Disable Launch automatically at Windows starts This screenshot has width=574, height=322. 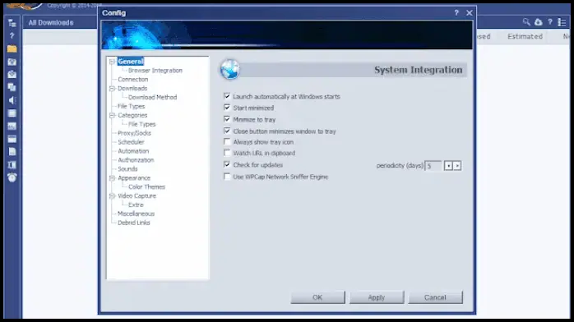(227, 96)
